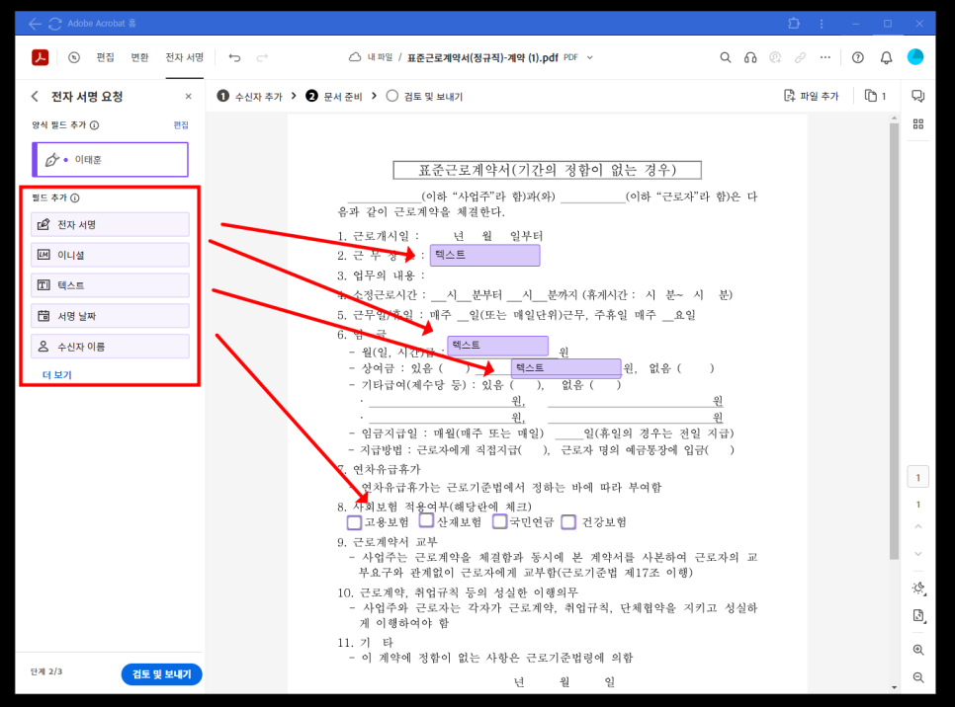Go to next page with down chevron
This screenshot has width=955, height=707.
917,554
